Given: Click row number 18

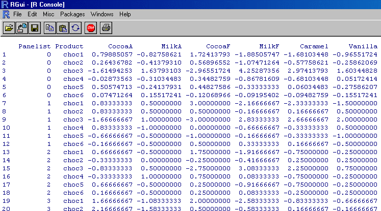Looking at the screenshot, I should click(6, 193).
